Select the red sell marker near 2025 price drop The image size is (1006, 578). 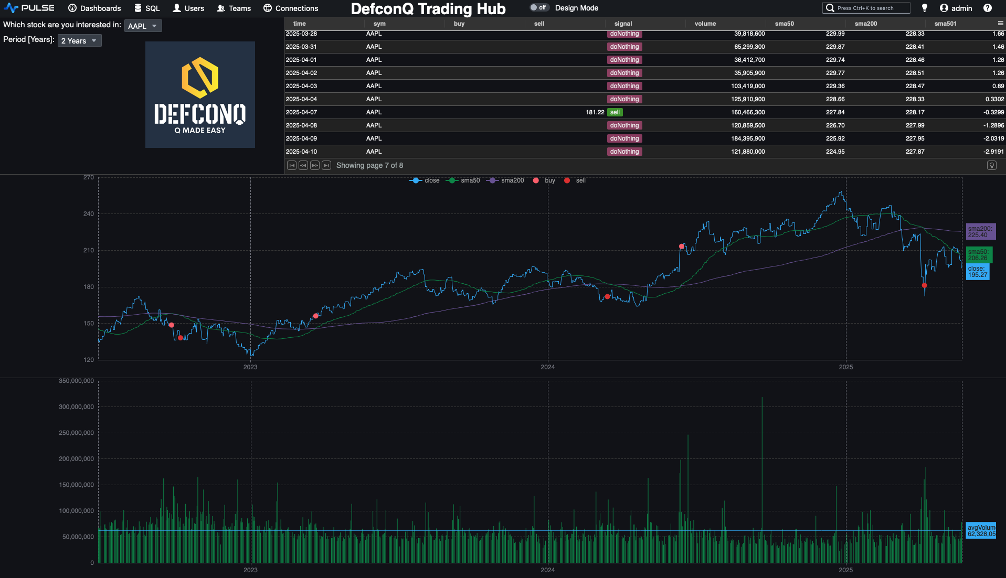924,286
